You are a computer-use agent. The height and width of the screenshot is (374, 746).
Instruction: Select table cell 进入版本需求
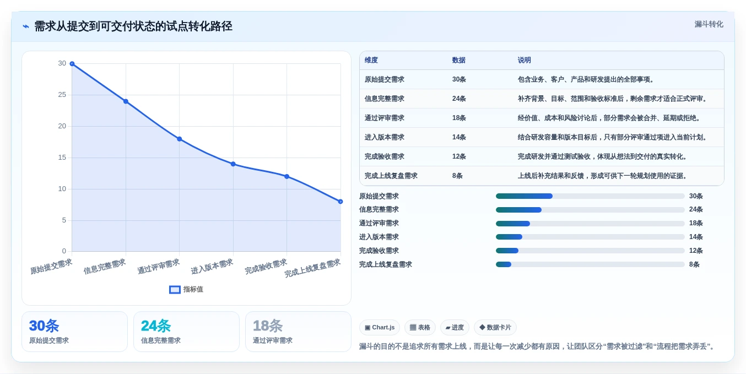(x=385, y=137)
